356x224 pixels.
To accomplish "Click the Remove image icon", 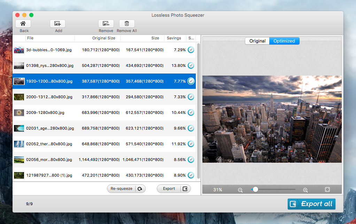I will (x=106, y=24).
